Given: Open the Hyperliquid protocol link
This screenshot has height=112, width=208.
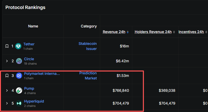Looking at the screenshot, I should click(34, 101).
